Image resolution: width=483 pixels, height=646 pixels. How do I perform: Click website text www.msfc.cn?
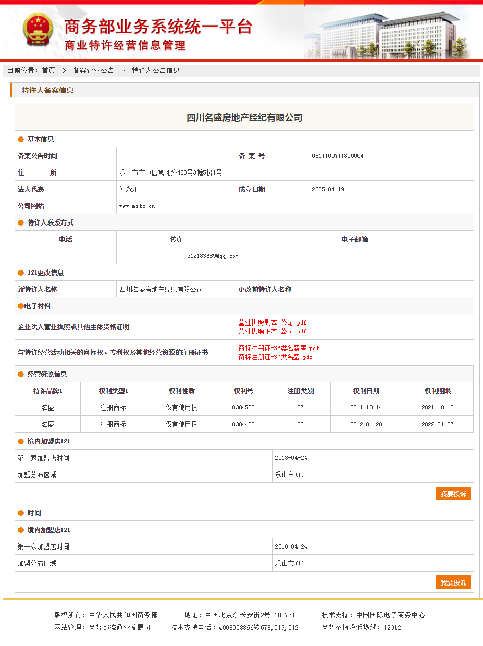(137, 206)
